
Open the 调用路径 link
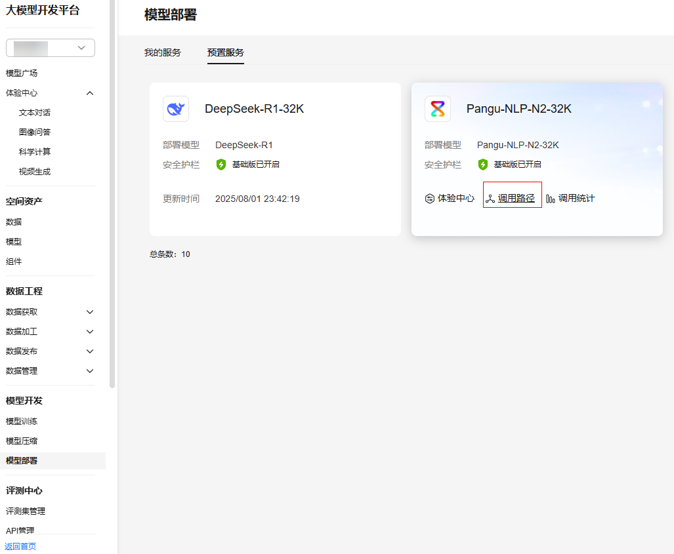click(x=516, y=199)
